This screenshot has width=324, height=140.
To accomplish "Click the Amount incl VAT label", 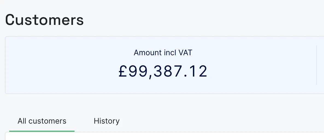I will click(163, 52).
